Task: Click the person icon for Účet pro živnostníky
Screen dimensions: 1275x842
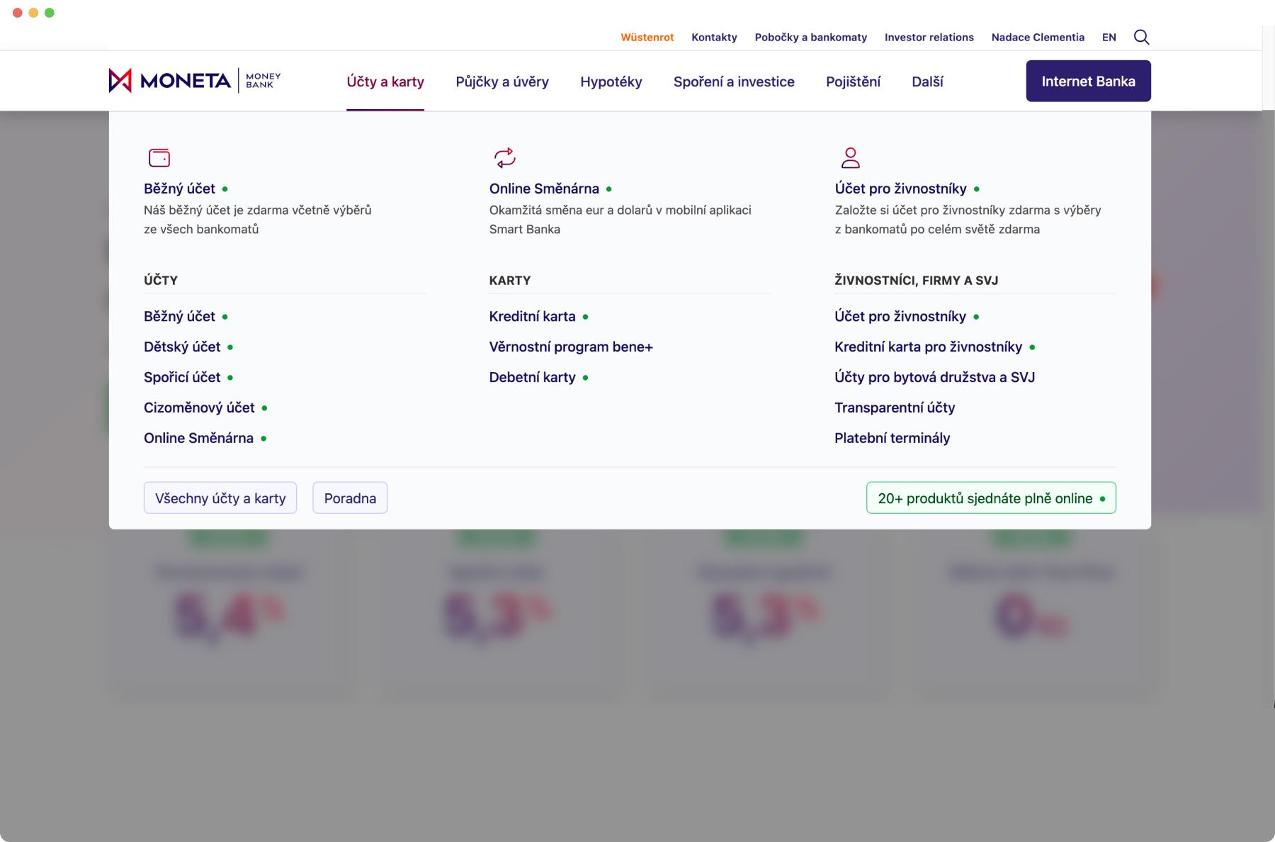Action: pos(850,157)
